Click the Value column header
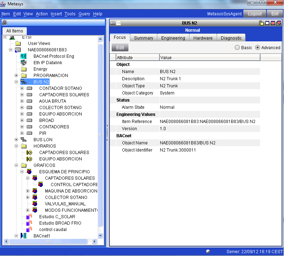284x256 pixels. tap(210, 57)
